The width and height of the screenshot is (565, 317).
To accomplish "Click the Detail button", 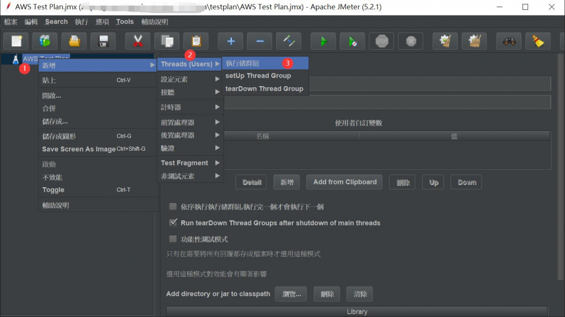I will (252, 182).
